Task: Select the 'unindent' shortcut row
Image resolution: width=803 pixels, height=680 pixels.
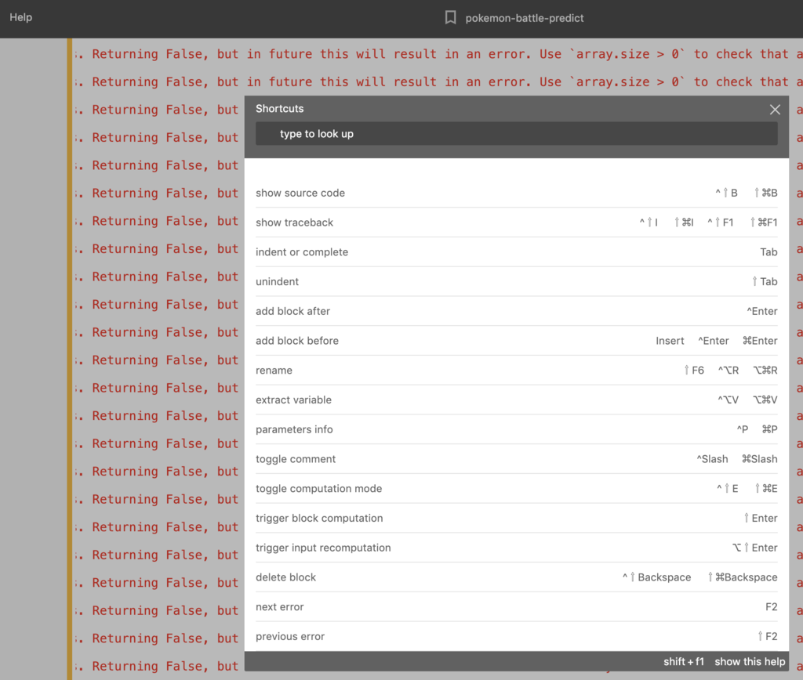Action: 516,282
